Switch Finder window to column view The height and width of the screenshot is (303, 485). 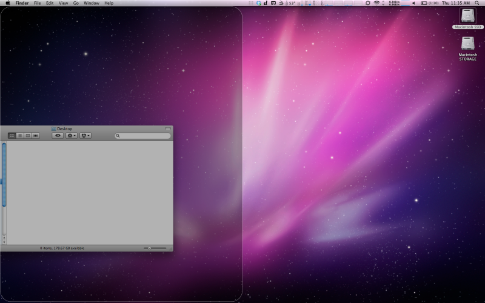[x=28, y=136]
